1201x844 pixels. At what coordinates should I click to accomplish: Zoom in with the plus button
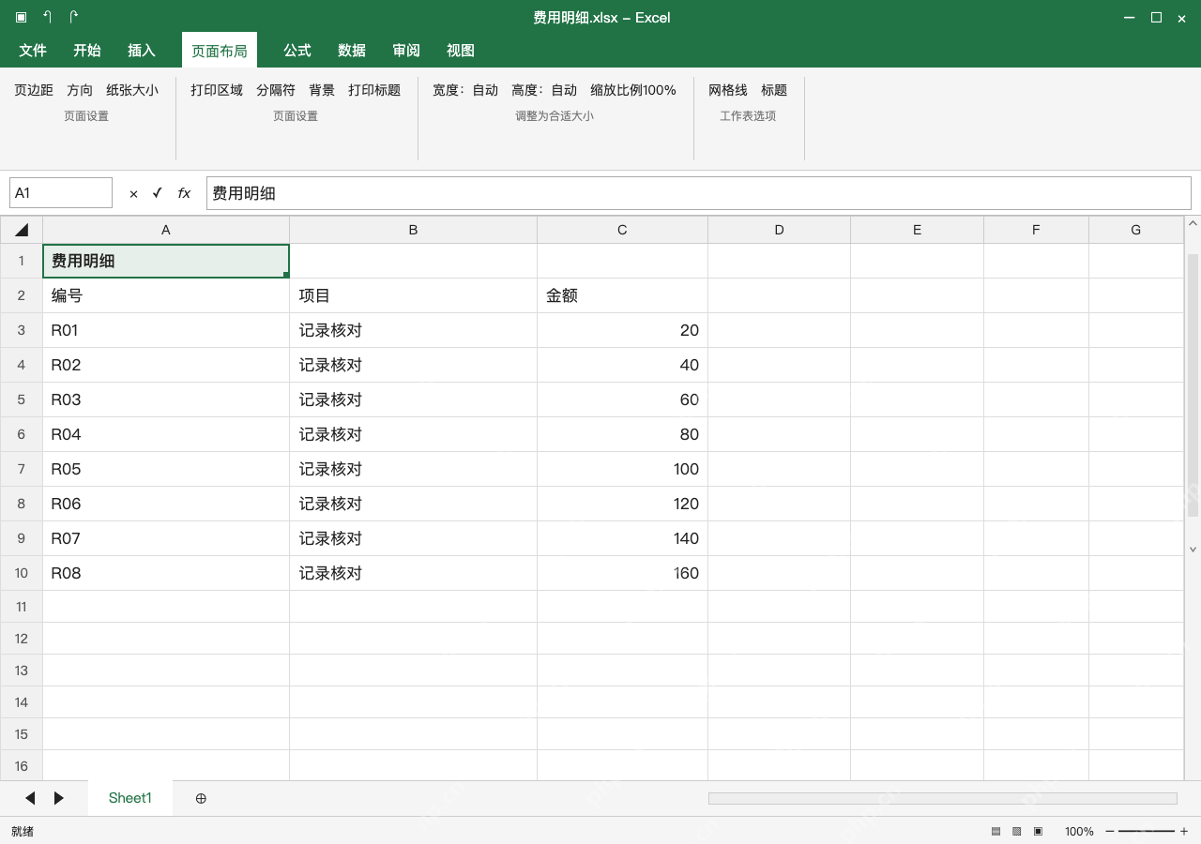(1184, 832)
